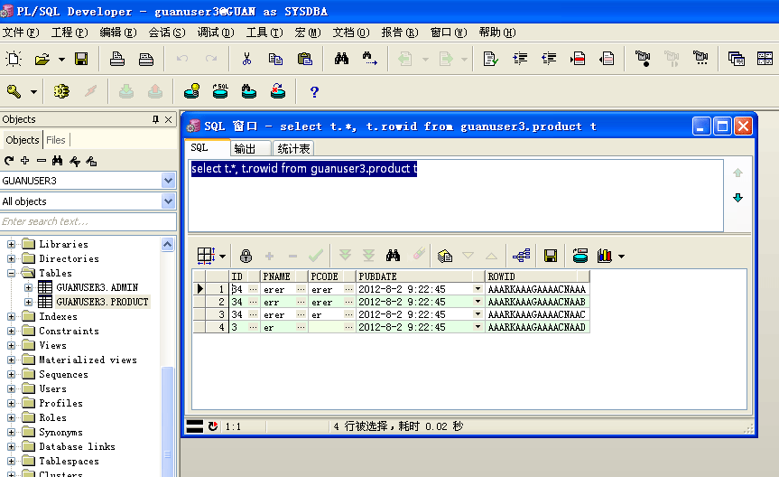Screen dimensions: 779x477
Task: Click the Insert record plus icon
Action: [x=269, y=257]
